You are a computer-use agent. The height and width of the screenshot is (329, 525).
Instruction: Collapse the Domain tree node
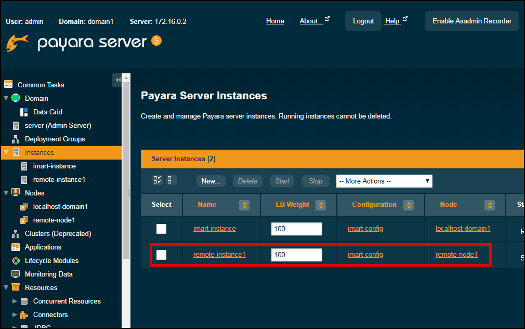point(6,98)
